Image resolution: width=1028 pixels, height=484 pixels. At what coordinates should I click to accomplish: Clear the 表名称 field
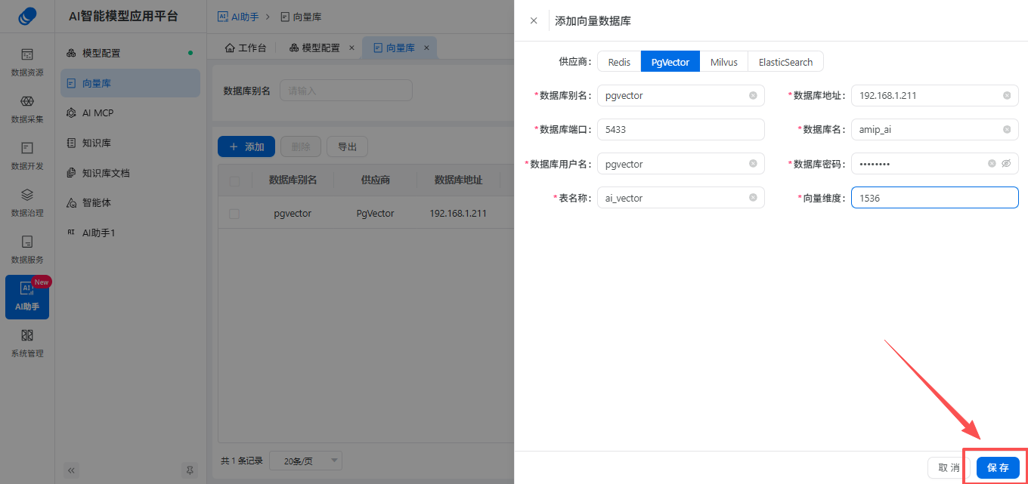(753, 197)
